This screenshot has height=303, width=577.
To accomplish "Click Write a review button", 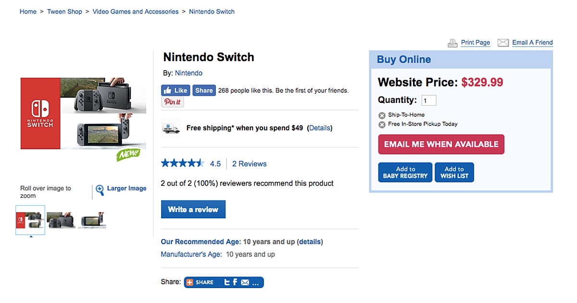I will (x=193, y=210).
